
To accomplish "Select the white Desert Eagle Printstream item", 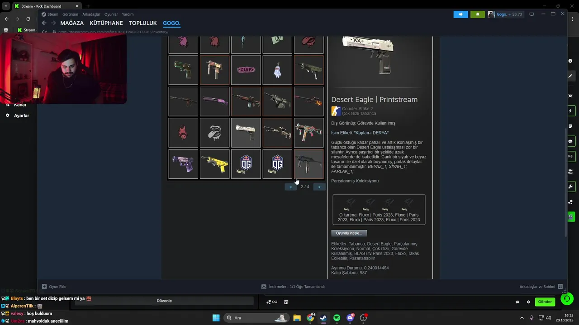I will (x=246, y=133).
